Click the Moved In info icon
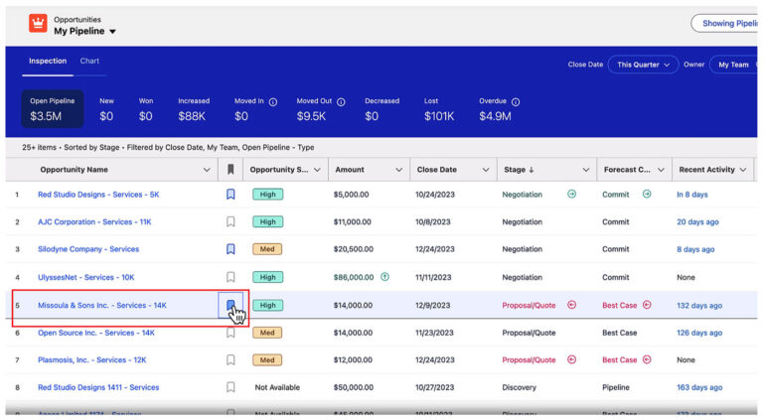Image resolution: width=763 pixels, height=420 pixels. point(273,101)
